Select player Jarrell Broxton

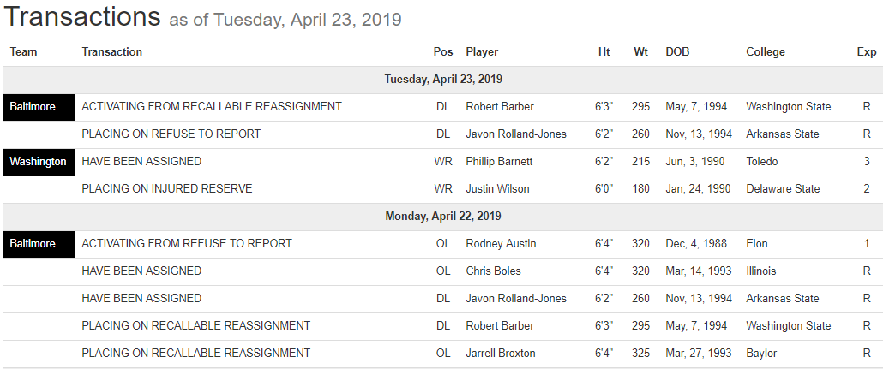[500, 354]
